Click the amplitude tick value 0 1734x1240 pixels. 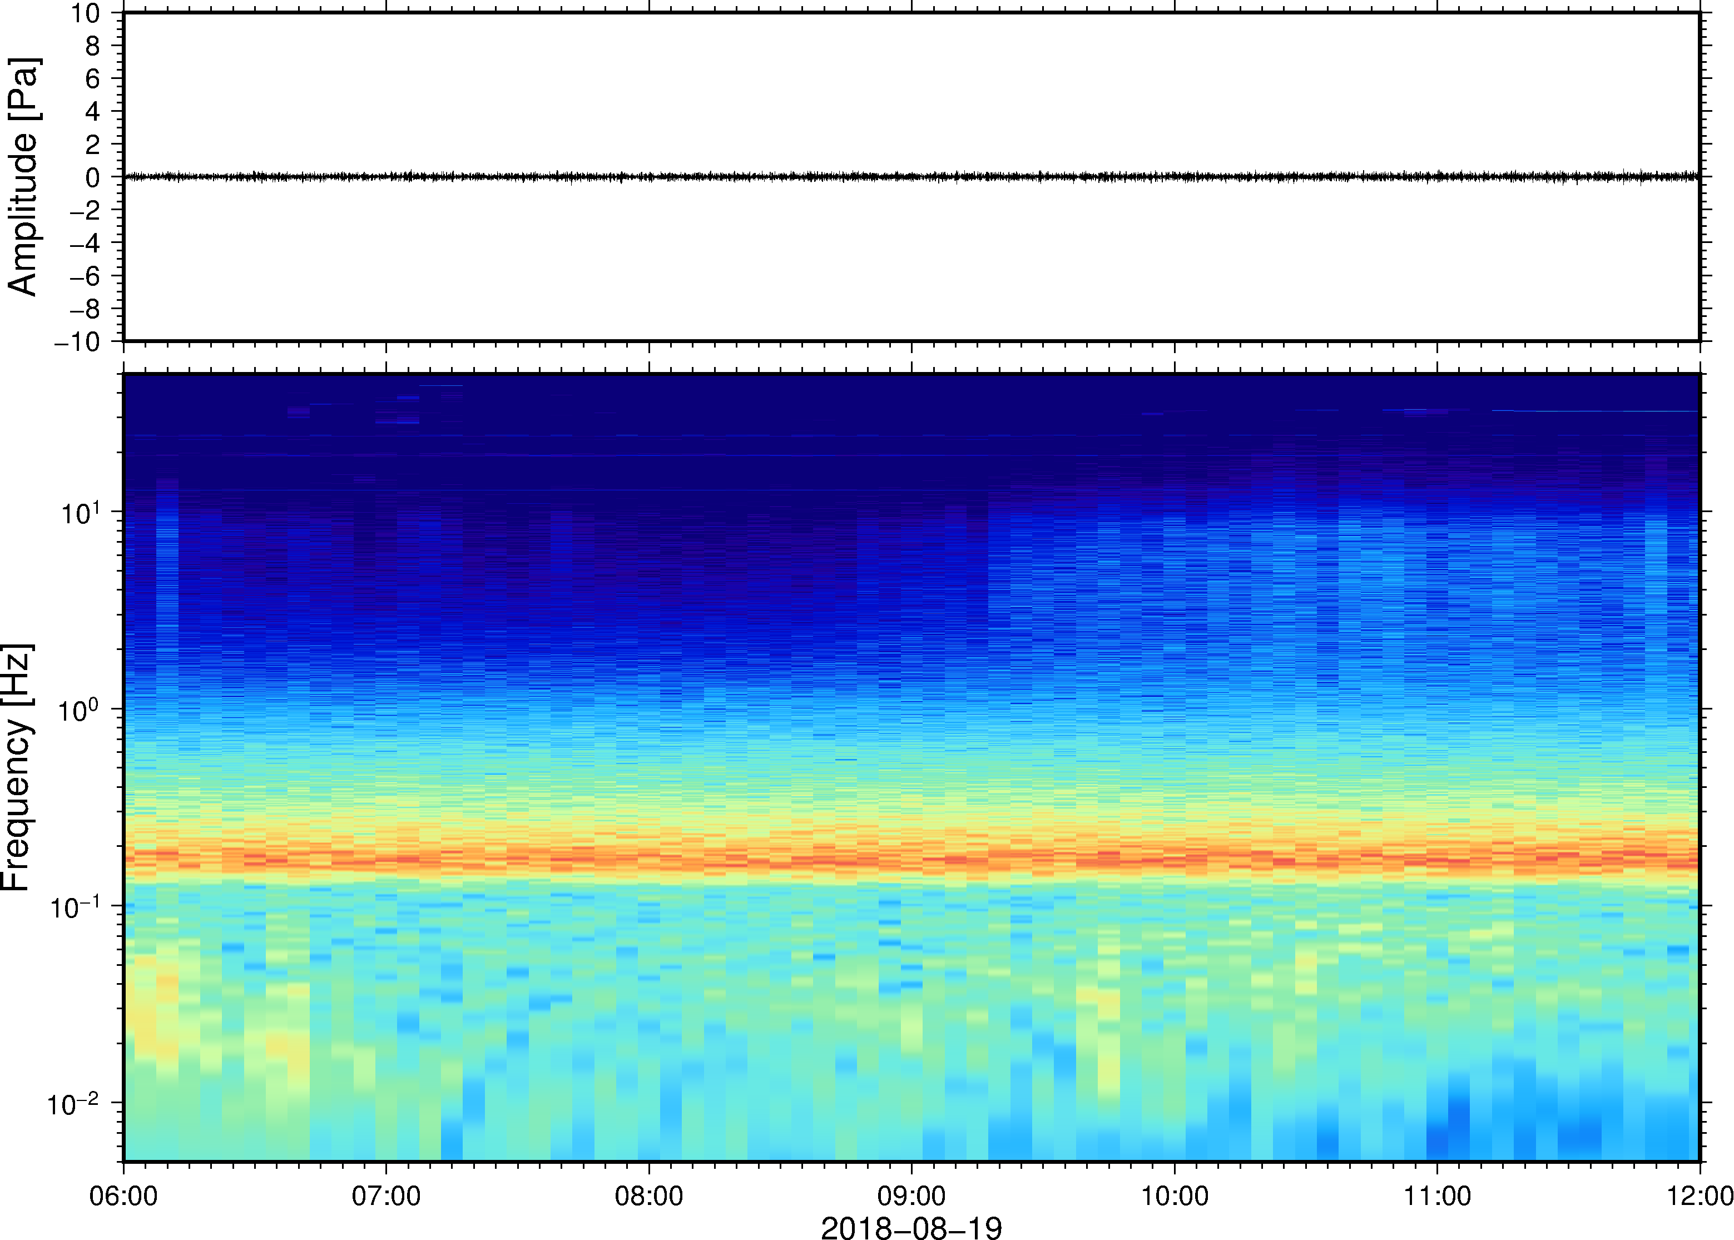[93, 177]
